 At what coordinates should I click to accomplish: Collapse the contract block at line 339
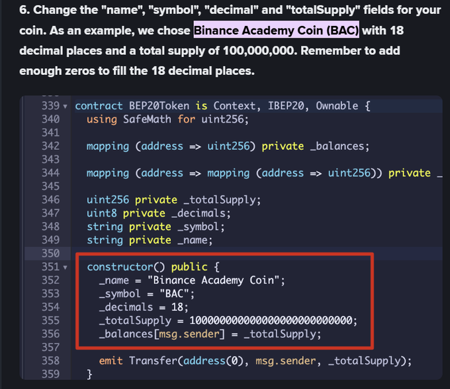[x=65, y=107]
